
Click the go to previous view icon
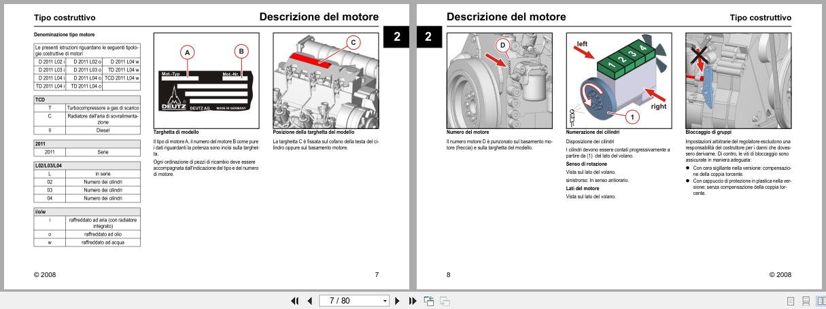430,300
